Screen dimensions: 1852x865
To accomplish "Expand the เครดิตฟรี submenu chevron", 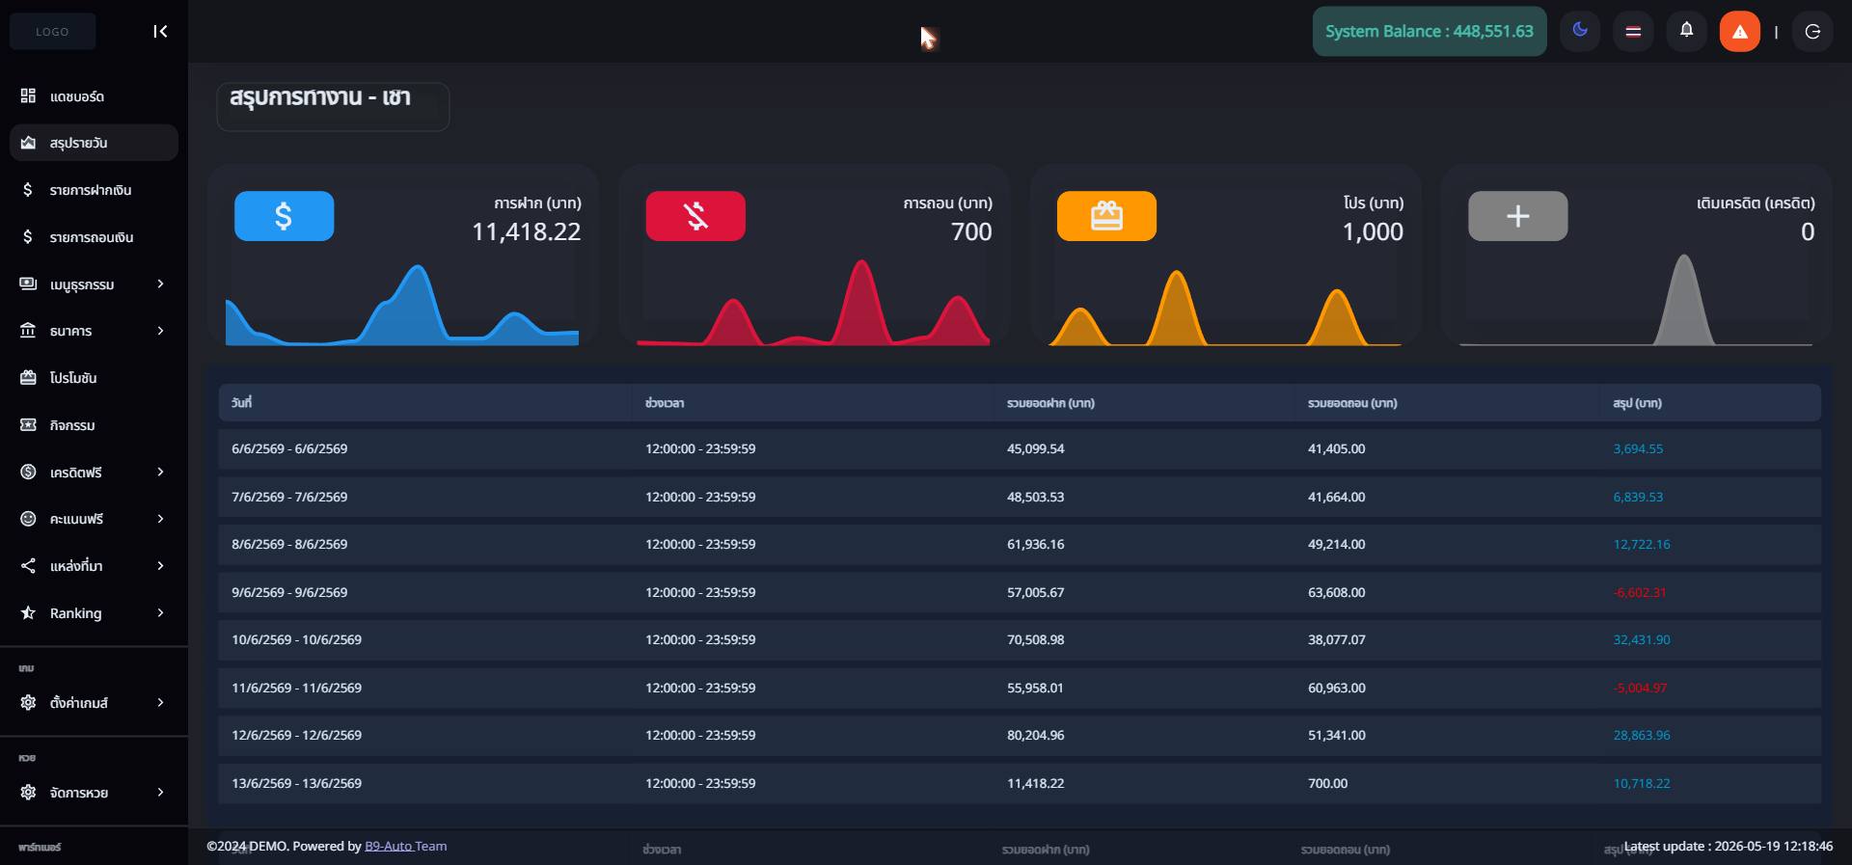I will coord(160,473).
